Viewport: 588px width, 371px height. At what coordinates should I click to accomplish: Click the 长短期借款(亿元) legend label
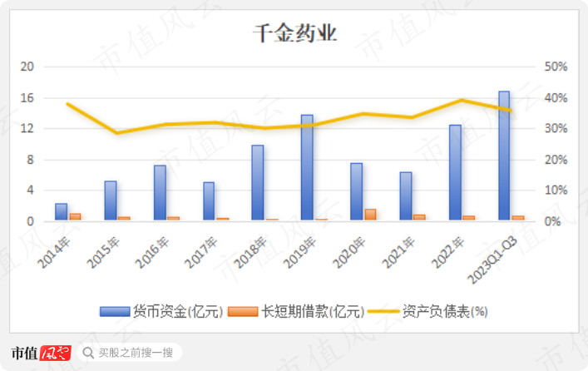pos(313,312)
